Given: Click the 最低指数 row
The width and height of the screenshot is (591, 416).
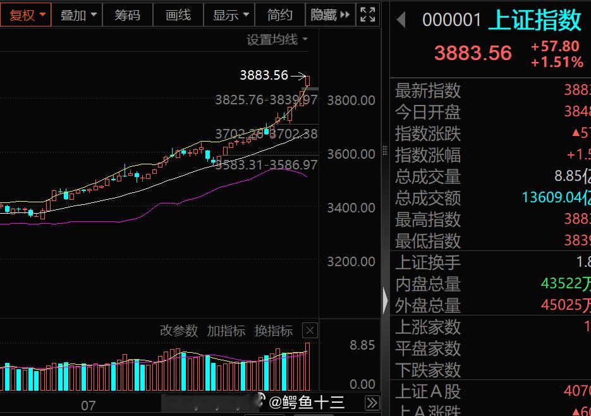Looking at the screenshot, I should point(490,241).
